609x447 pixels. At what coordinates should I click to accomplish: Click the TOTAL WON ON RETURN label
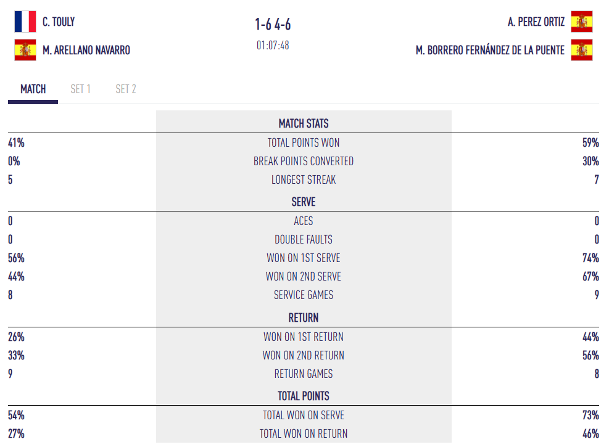click(304, 433)
